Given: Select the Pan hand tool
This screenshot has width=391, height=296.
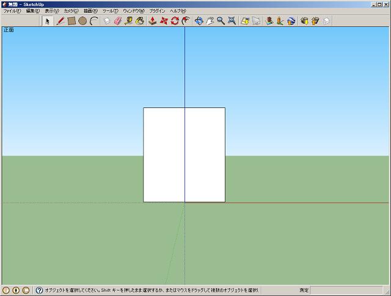Looking at the screenshot, I should tap(210, 21).
